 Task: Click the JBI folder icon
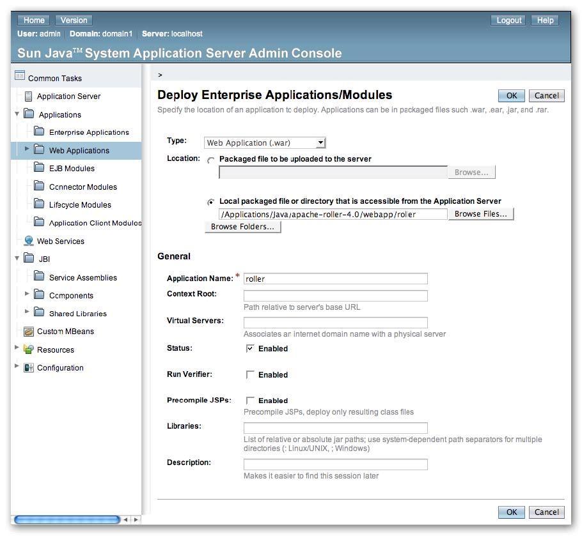29,257
